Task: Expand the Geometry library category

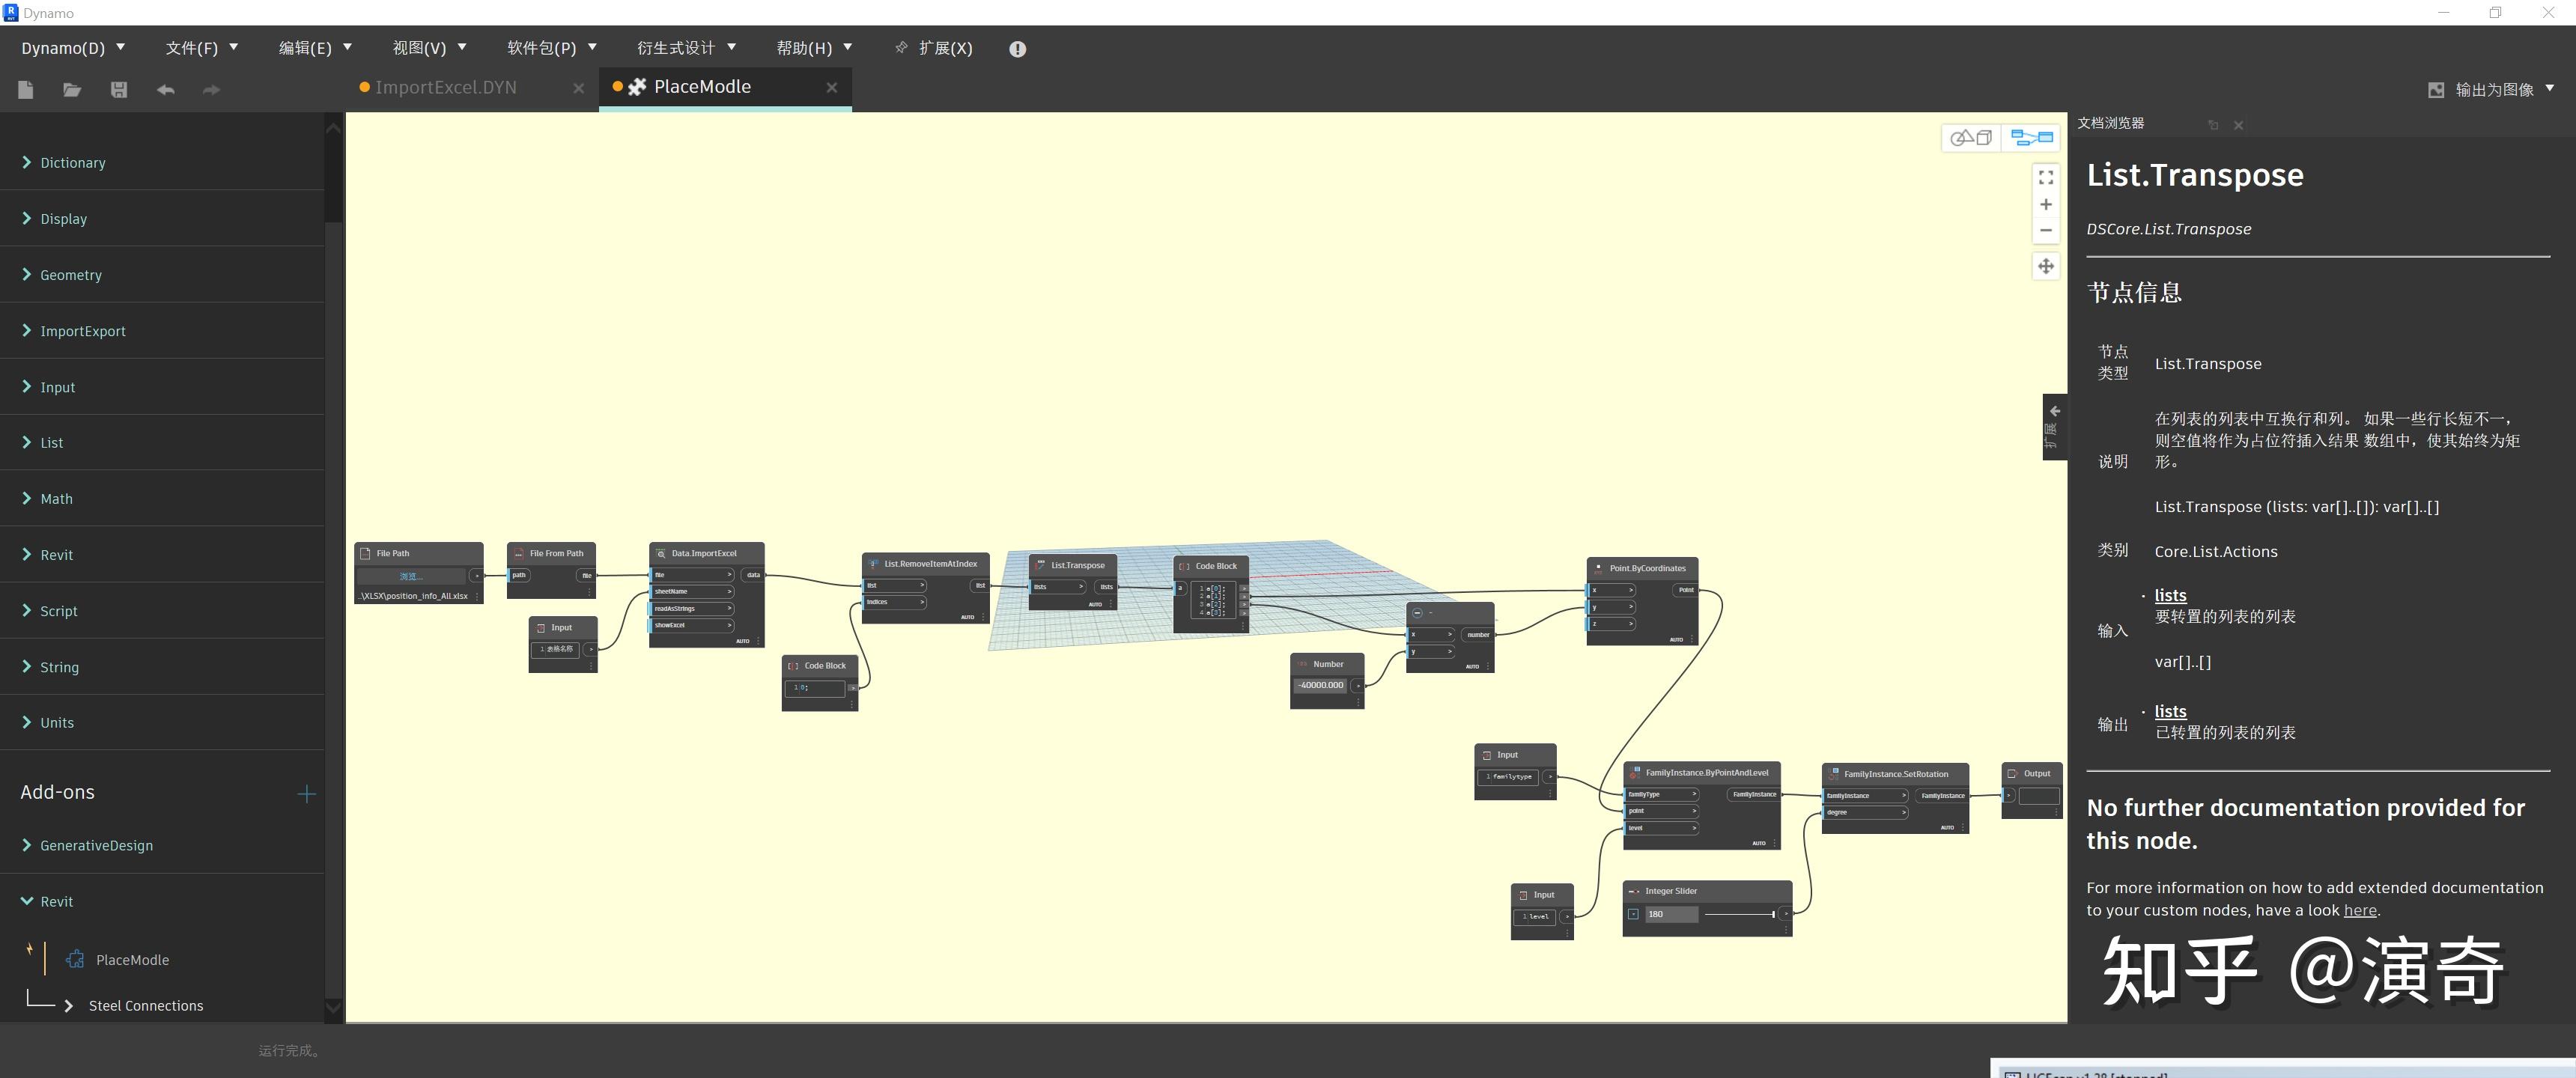Action: (70, 275)
